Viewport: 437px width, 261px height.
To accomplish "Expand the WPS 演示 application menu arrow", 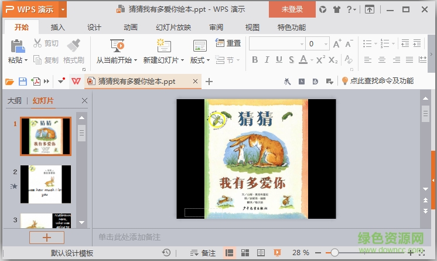I will click(63, 9).
